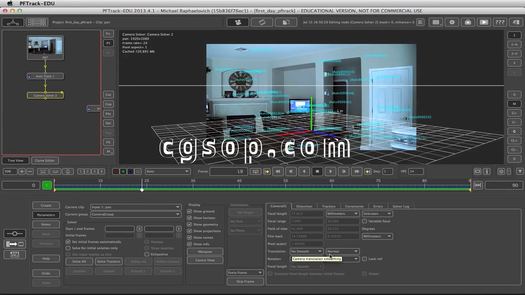Open Translation No Smooth dropdown

[306, 251]
